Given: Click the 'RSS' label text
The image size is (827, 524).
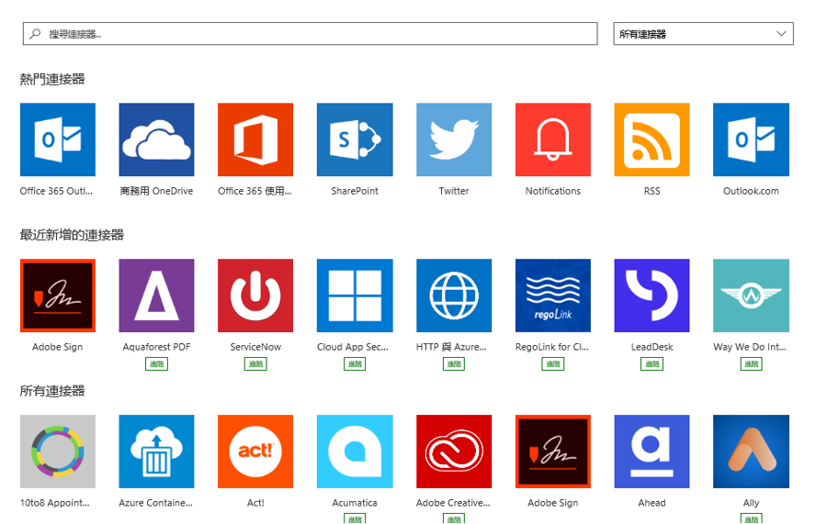Looking at the screenshot, I should [651, 191].
